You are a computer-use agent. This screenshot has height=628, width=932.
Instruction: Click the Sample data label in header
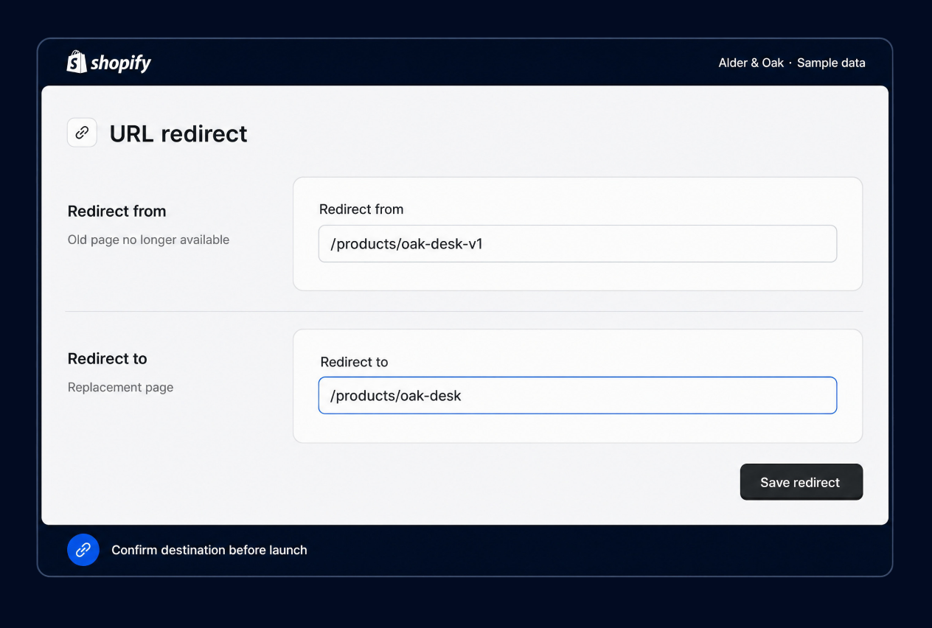tap(831, 63)
